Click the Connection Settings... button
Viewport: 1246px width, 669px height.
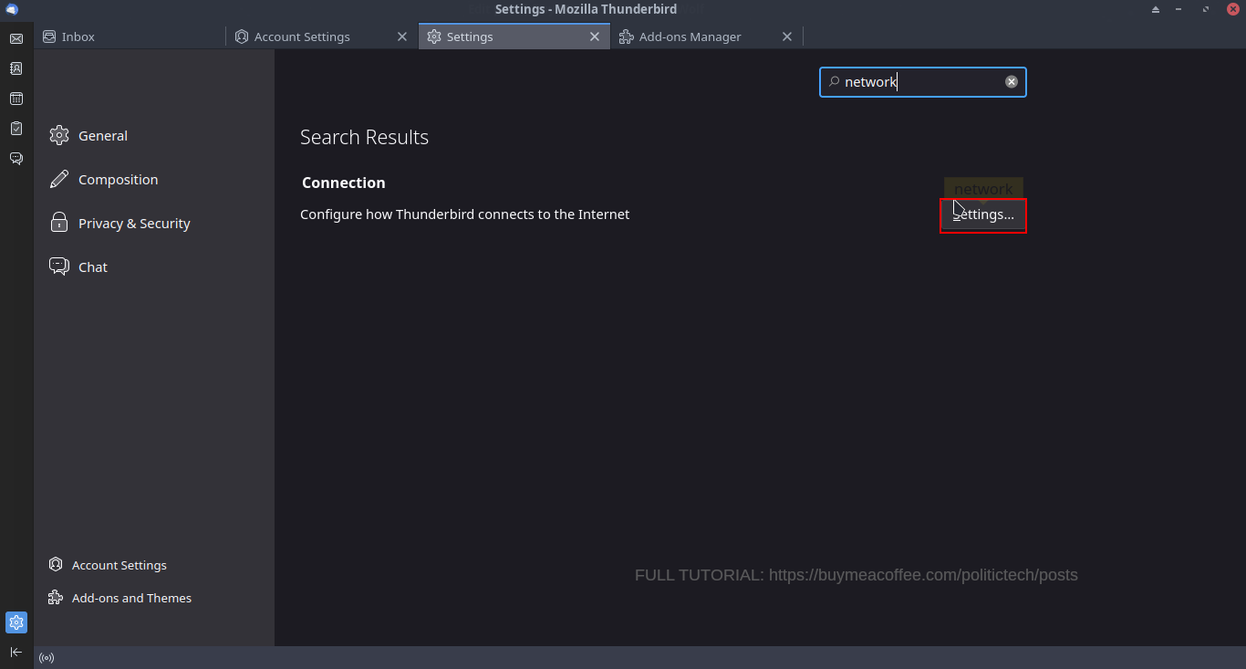tap(983, 214)
